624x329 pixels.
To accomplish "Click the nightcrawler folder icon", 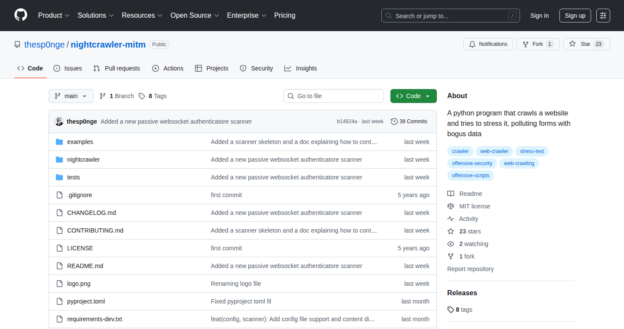I will [59, 160].
